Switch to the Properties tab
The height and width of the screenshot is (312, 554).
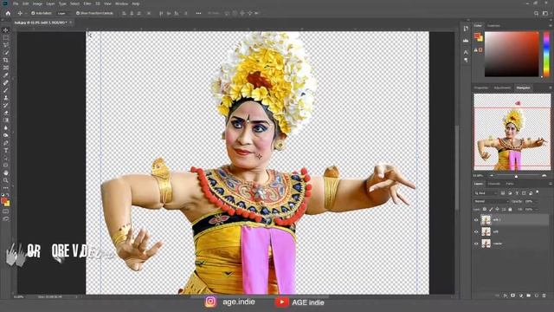pos(481,88)
